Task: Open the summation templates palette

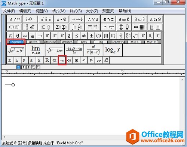Action: [61, 27]
